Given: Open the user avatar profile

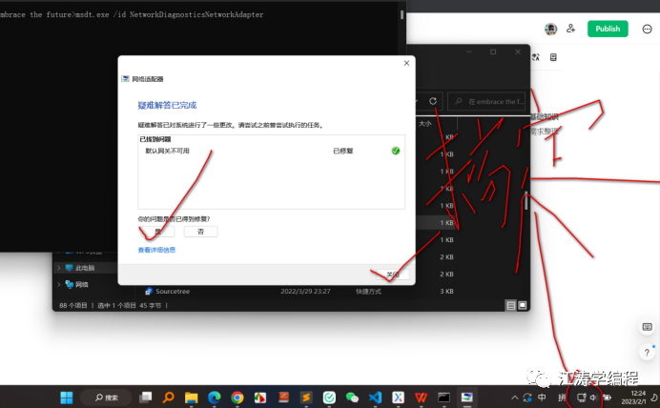Looking at the screenshot, I should [550, 29].
